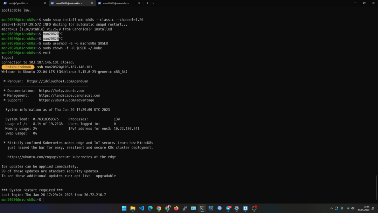The height and width of the screenshot is (213, 378).
Task: Expand hidden icons in the system tray
Action: pos(331,208)
